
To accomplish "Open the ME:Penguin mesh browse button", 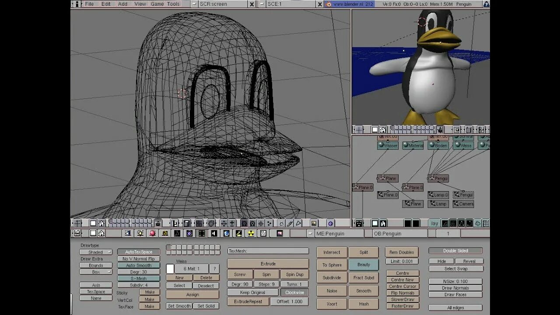I will [310, 234].
